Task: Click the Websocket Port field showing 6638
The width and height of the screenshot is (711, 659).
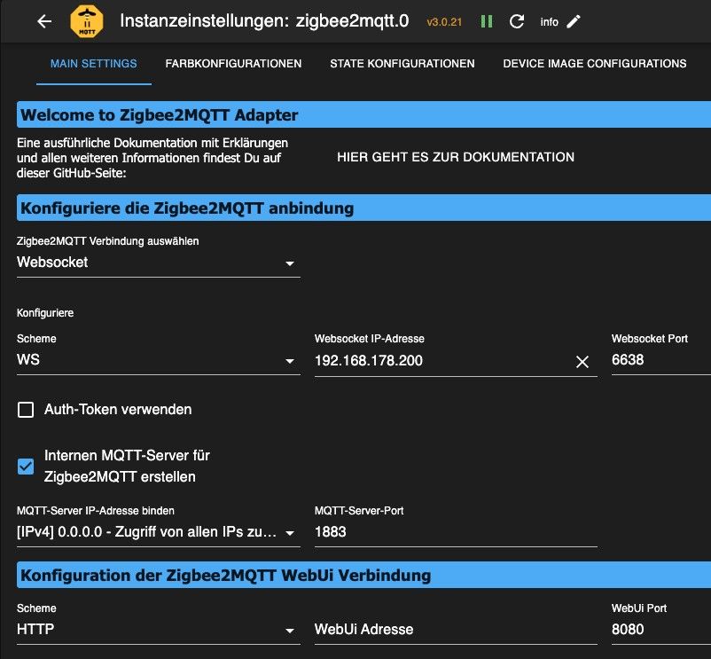Action: [x=660, y=360]
